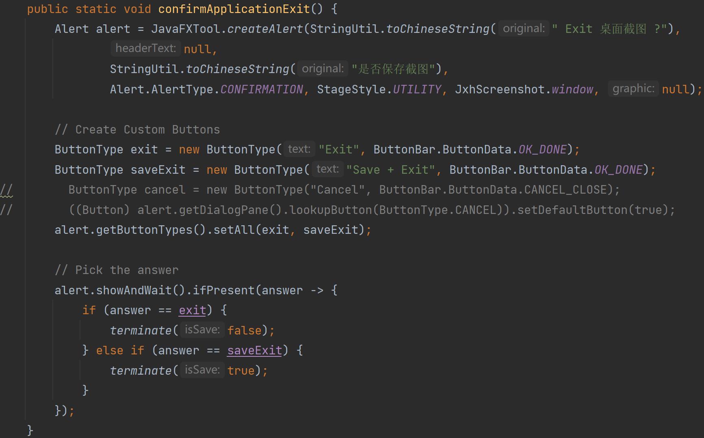The width and height of the screenshot is (704, 438).
Task: Click the 'isSave:' hint before false
Action: tap(202, 330)
